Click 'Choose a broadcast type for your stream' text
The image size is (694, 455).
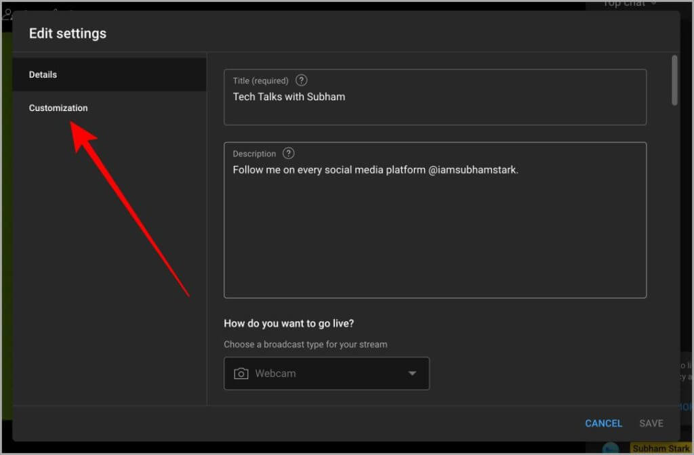(x=306, y=345)
